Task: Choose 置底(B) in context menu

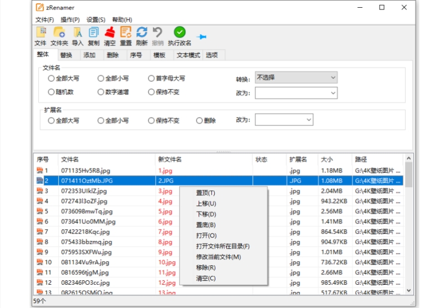Action: [x=224, y=225]
